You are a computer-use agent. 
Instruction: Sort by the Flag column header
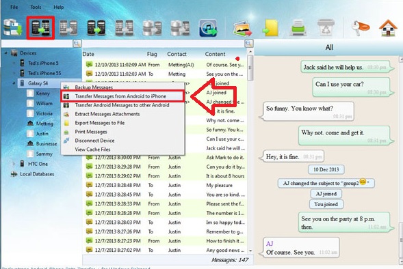(152, 54)
